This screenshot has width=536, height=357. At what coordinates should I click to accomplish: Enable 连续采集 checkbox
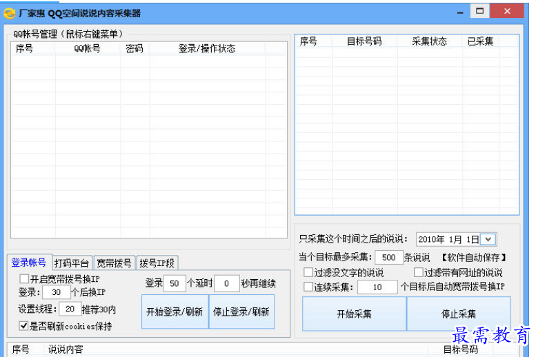308,287
